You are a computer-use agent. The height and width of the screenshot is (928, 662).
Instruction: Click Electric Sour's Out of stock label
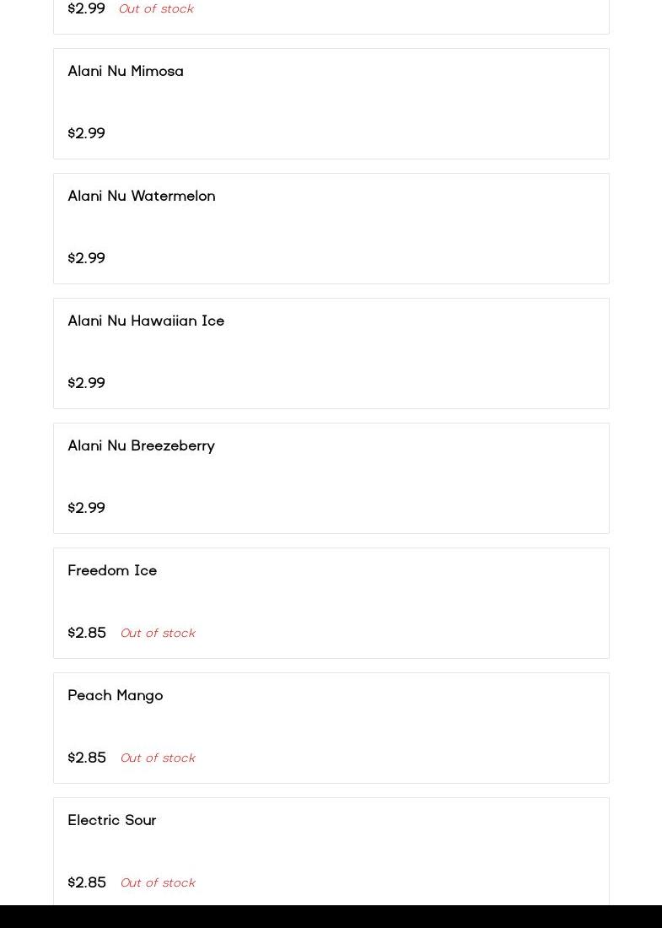click(x=157, y=883)
